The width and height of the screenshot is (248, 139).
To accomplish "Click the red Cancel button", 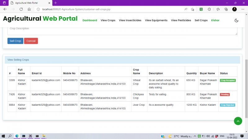I will (x=31, y=41).
